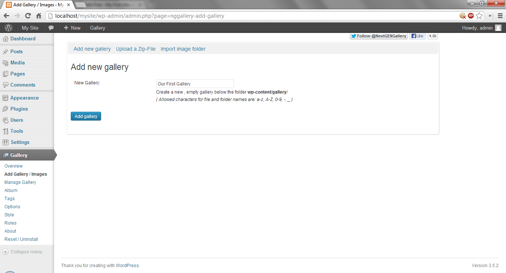Image resolution: width=506 pixels, height=273 pixels.
Task: Switch to Import image folder tab
Action: pos(183,49)
